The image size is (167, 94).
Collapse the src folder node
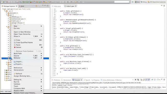[5, 11]
